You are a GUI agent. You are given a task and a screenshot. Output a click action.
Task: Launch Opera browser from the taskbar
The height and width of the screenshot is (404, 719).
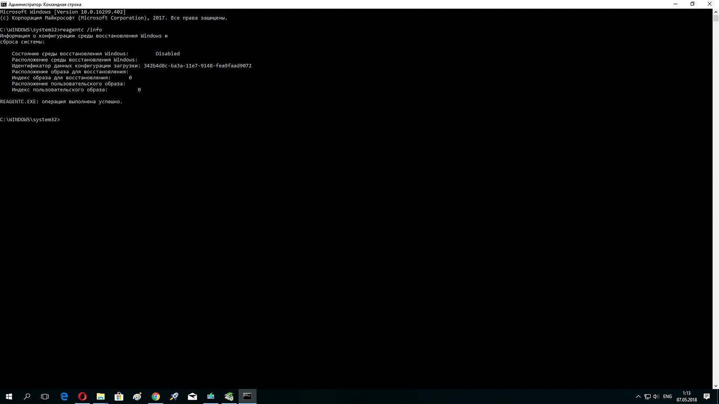[82, 397]
